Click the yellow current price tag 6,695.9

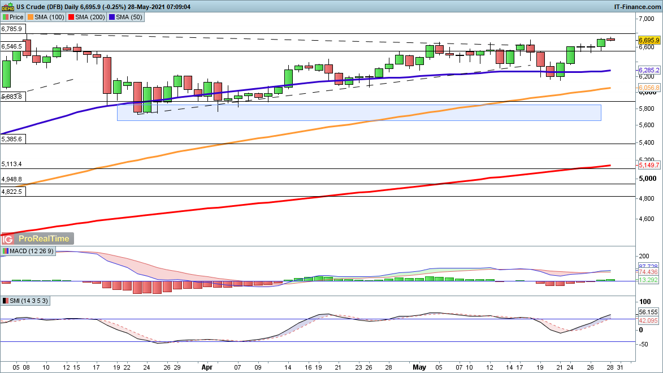pos(649,41)
